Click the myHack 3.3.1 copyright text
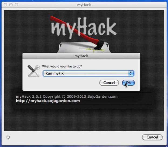The height and width of the screenshot is (147, 168). 67,97
